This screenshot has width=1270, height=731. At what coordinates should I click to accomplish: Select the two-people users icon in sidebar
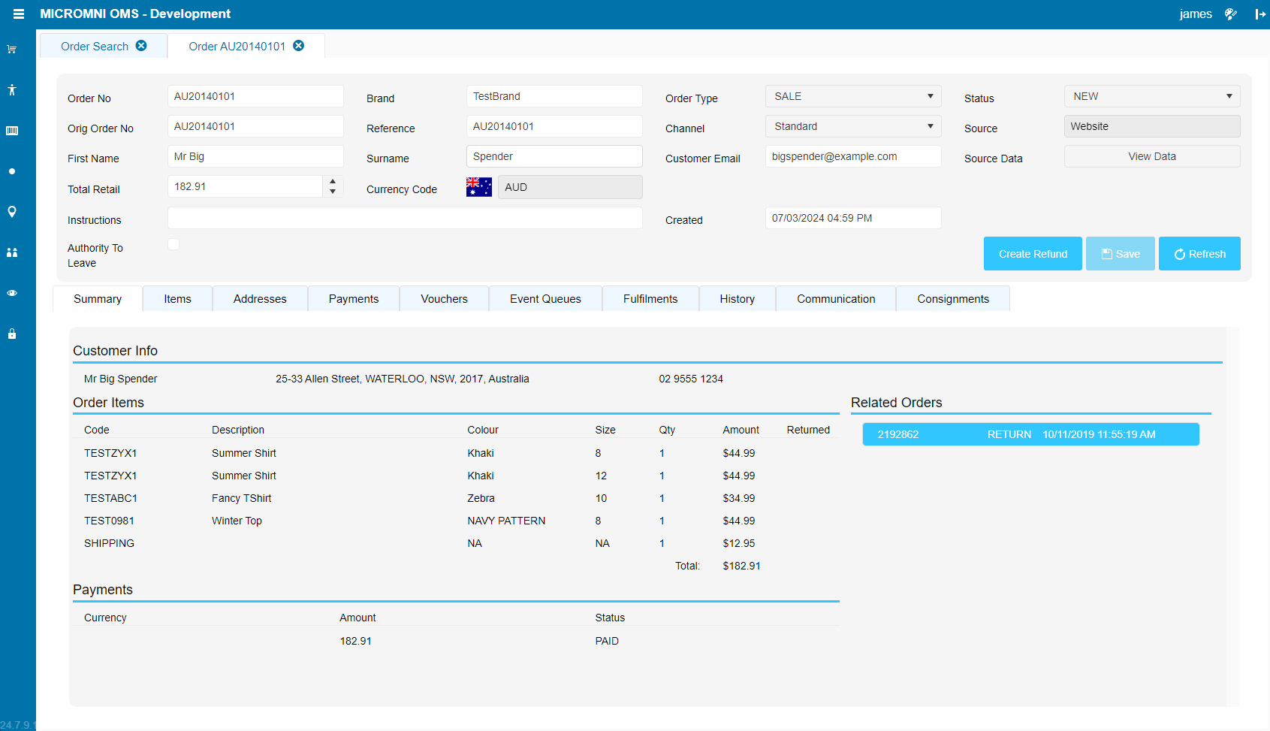click(x=11, y=252)
